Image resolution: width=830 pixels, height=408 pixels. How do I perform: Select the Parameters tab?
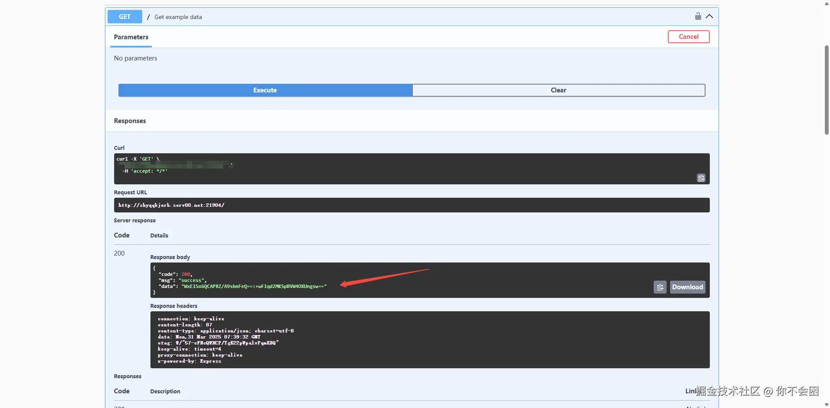click(131, 37)
